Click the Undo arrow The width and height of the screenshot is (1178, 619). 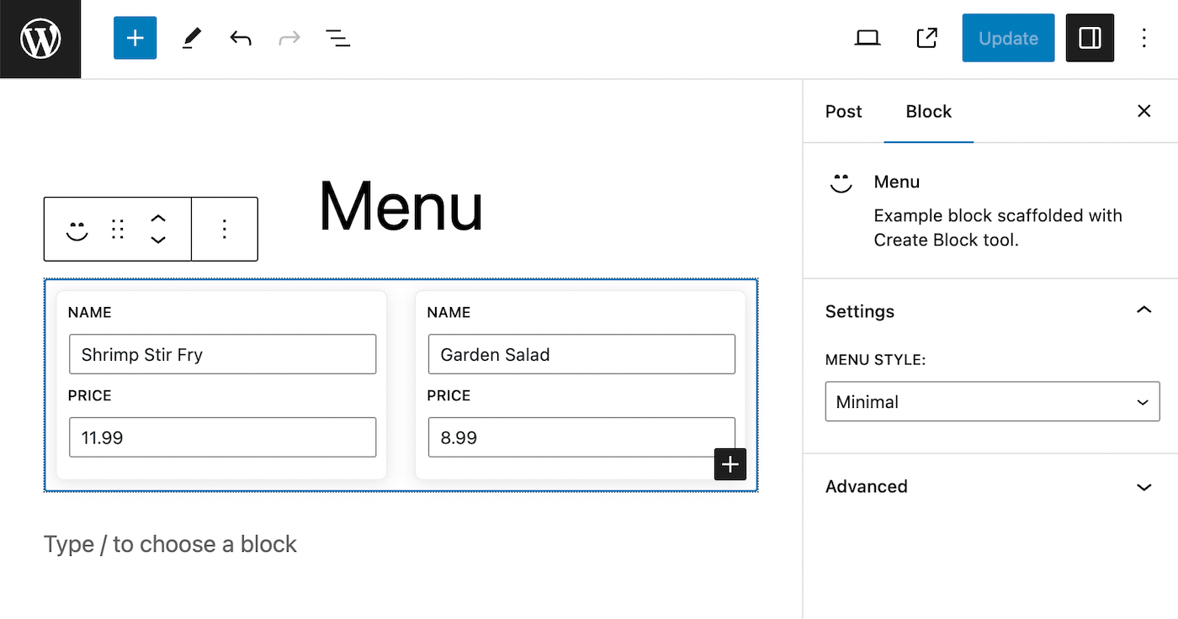click(241, 39)
